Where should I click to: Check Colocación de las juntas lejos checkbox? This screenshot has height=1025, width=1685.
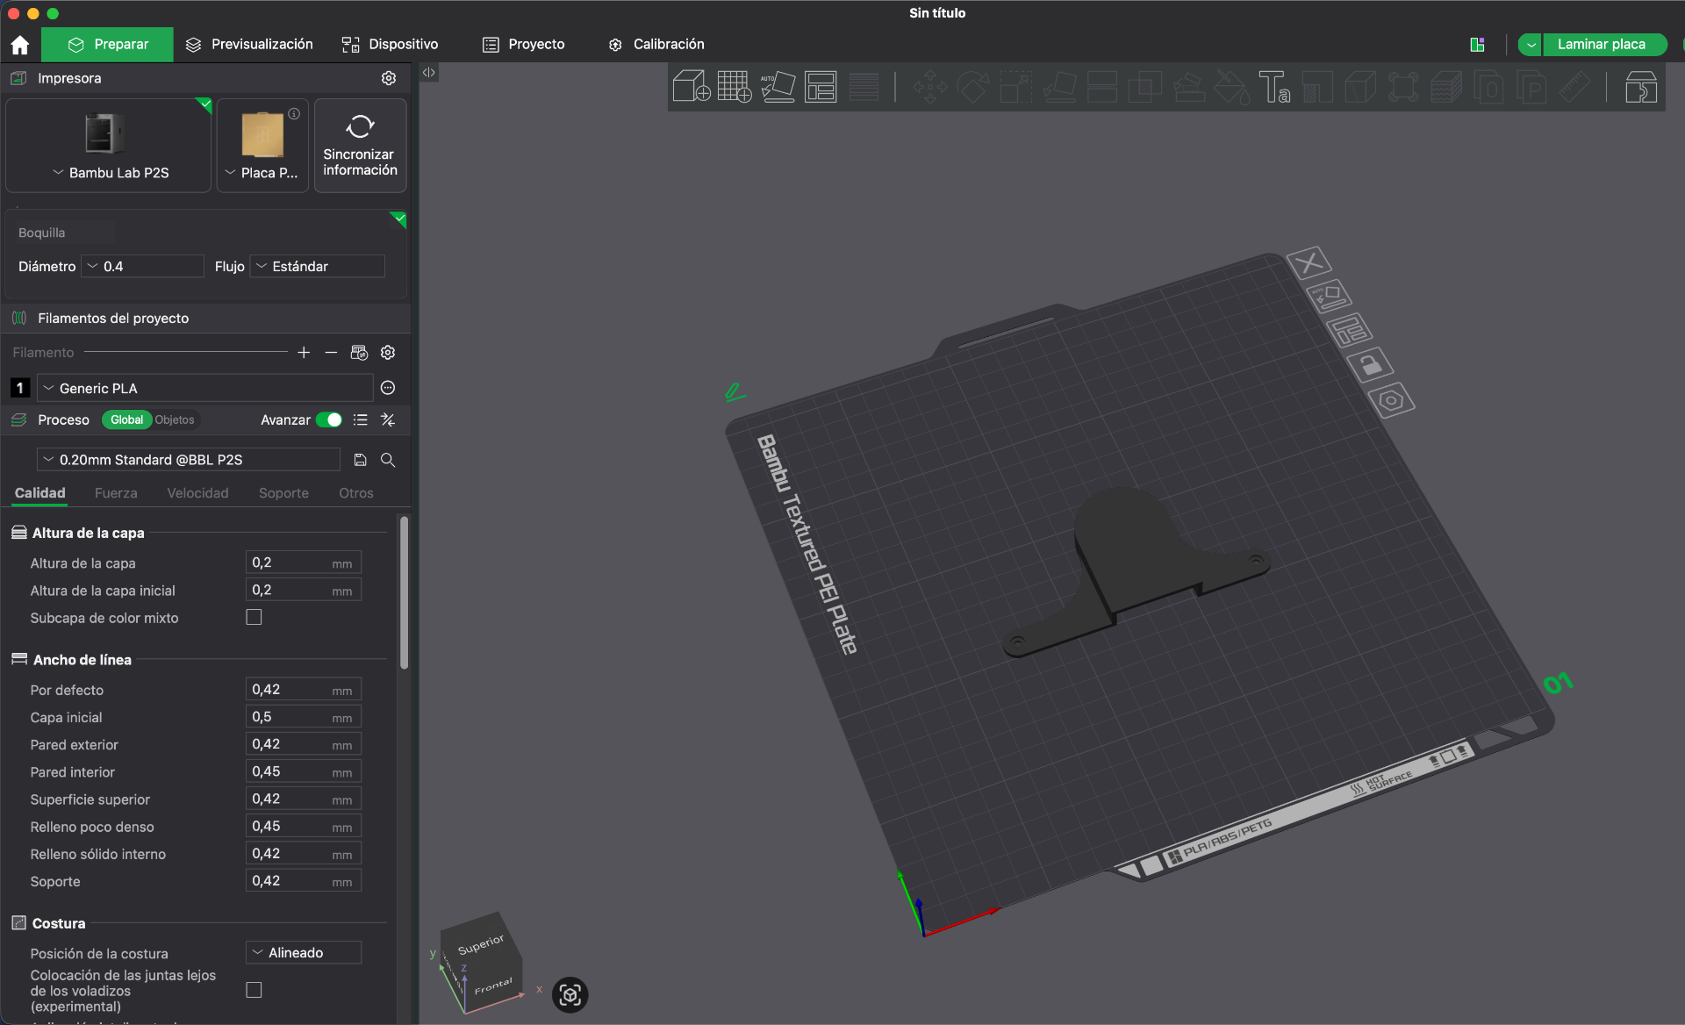click(255, 990)
